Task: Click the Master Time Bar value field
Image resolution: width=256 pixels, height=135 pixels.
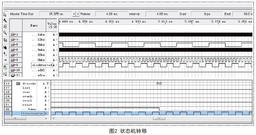Action: 56,14
